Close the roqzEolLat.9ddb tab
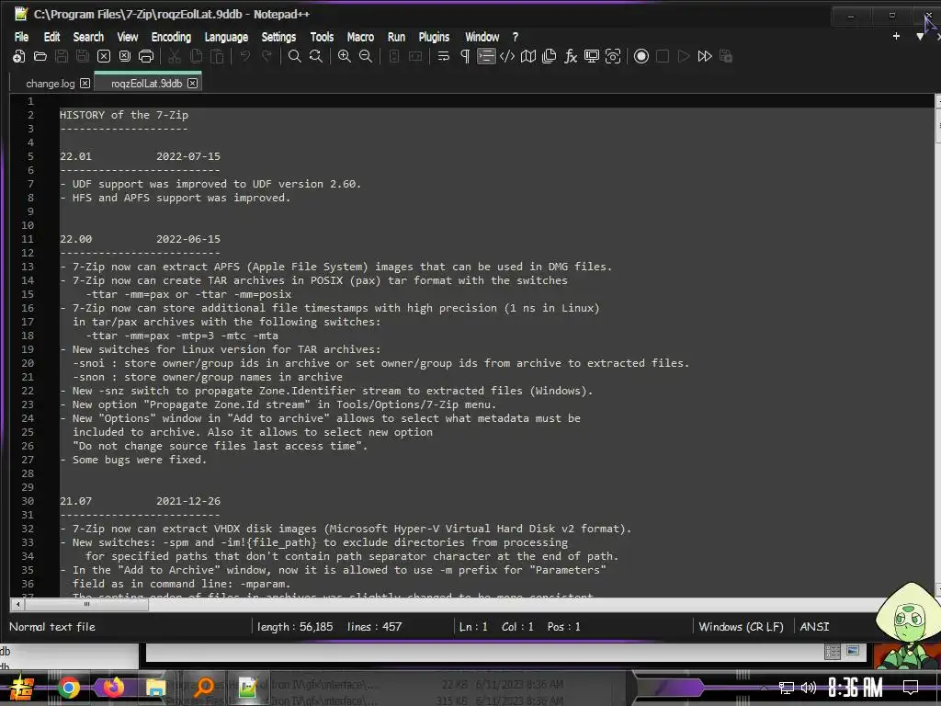The width and height of the screenshot is (941, 706). 193,84
